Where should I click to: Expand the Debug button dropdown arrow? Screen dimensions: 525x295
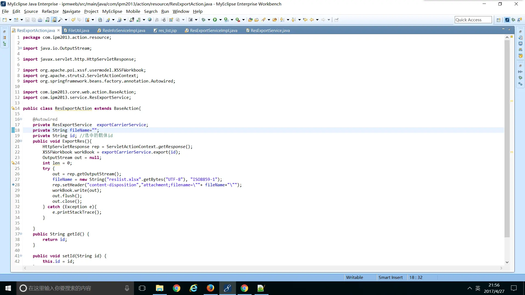pyautogui.click(x=209, y=20)
